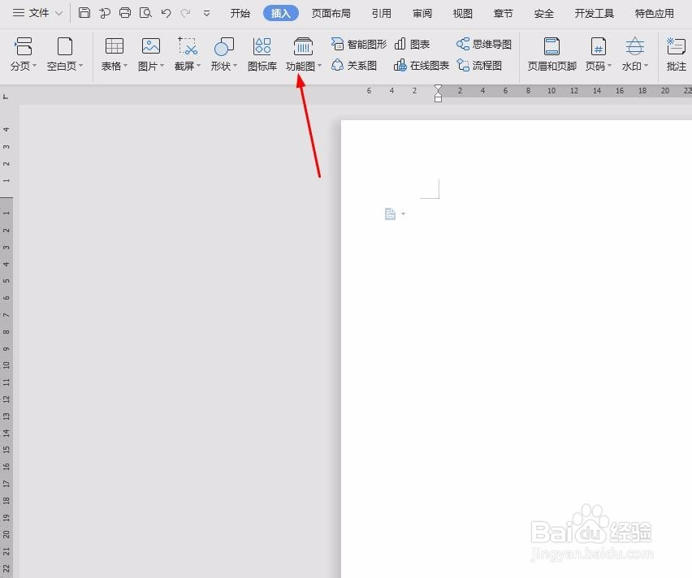
Task: Expand the 功能图 dropdown arrow
Action: (x=319, y=66)
